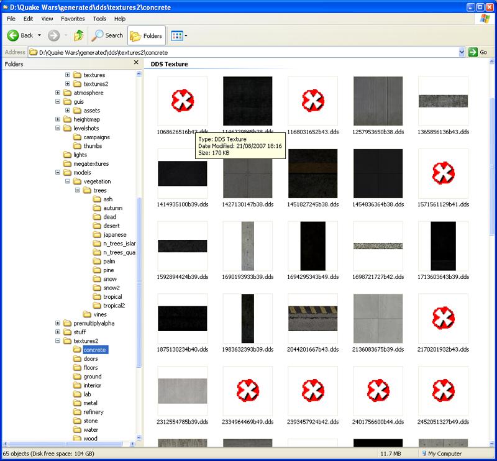497x461 pixels.
Task: Select file name 1698721727b42.dds
Action: [x=378, y=277]
